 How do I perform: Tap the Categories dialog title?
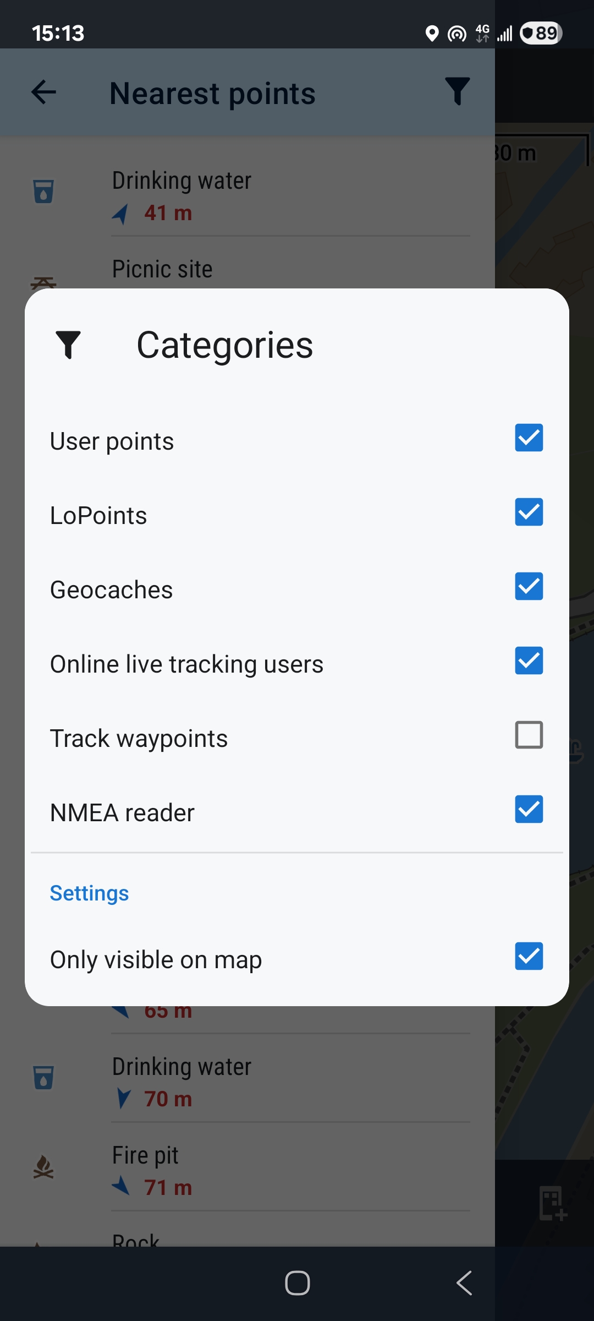pyautogui.click(x=224, y=346)
